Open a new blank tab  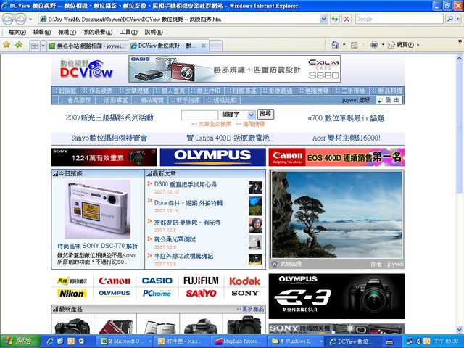(216, 46)
